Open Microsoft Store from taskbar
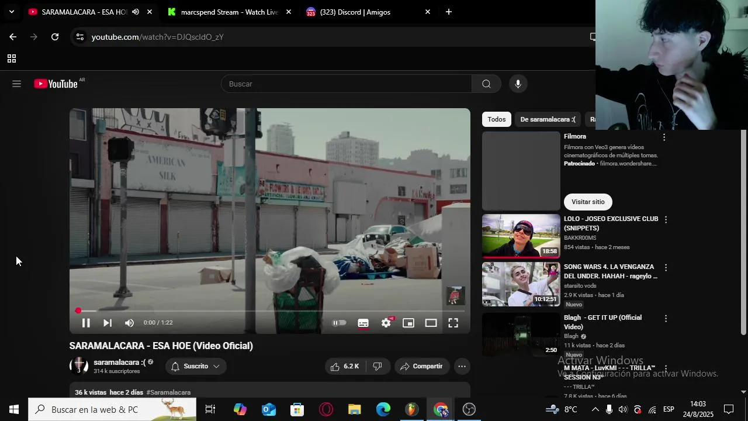748x421 pixels. click(297, 409)
